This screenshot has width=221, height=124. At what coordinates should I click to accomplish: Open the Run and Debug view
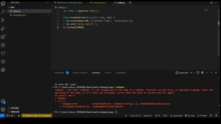pyautogui.click(x=3, y=28)
